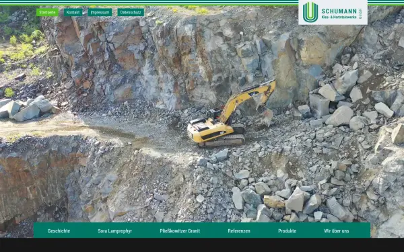Click the Schumann Kies- & Hartsteinwerke company name

pos(339,13)
